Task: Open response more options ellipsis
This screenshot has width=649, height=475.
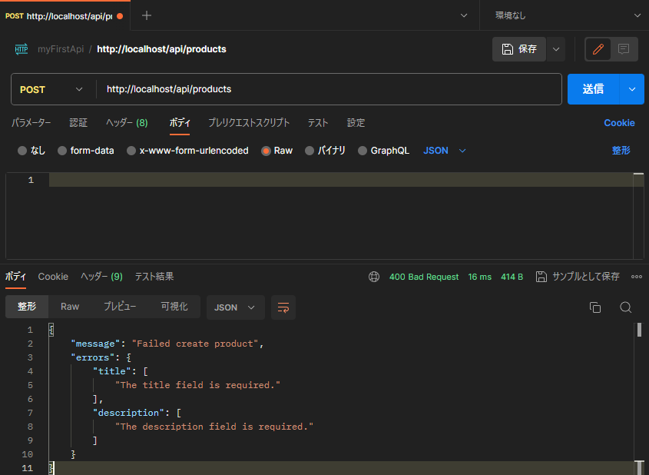Action: coord(637,277)
